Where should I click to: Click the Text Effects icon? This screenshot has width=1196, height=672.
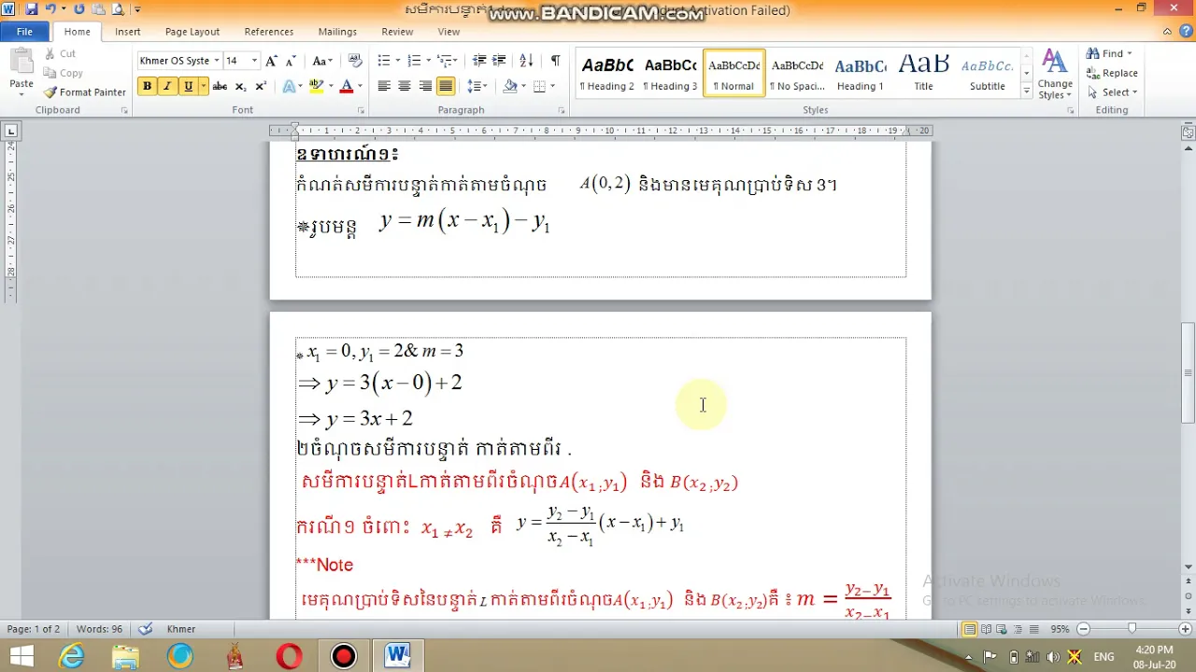[x=290, y=86]
